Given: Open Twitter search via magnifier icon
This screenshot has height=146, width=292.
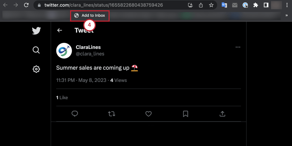Looking at the screenshot, I should coord(36,50).
